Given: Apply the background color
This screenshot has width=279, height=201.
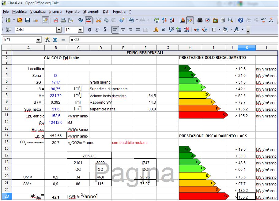Looking at the screenshot, I should coord(225,30).
